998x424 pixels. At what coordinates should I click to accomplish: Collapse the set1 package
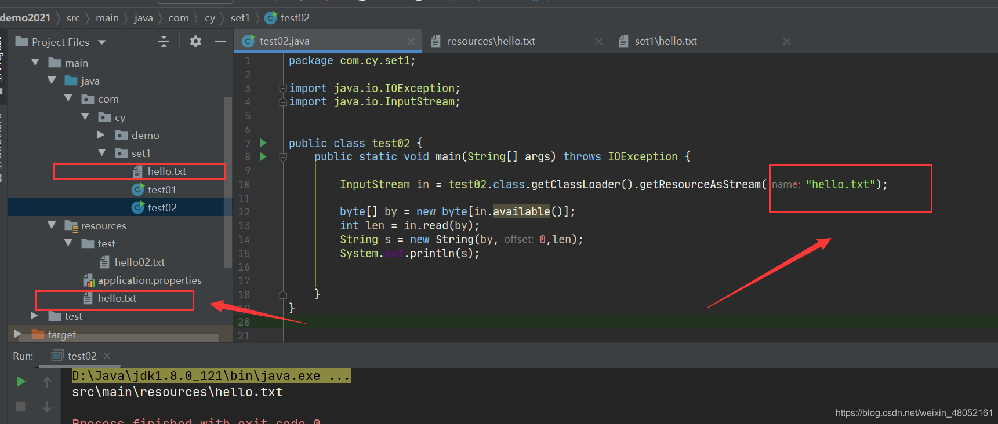pos(102,152)
